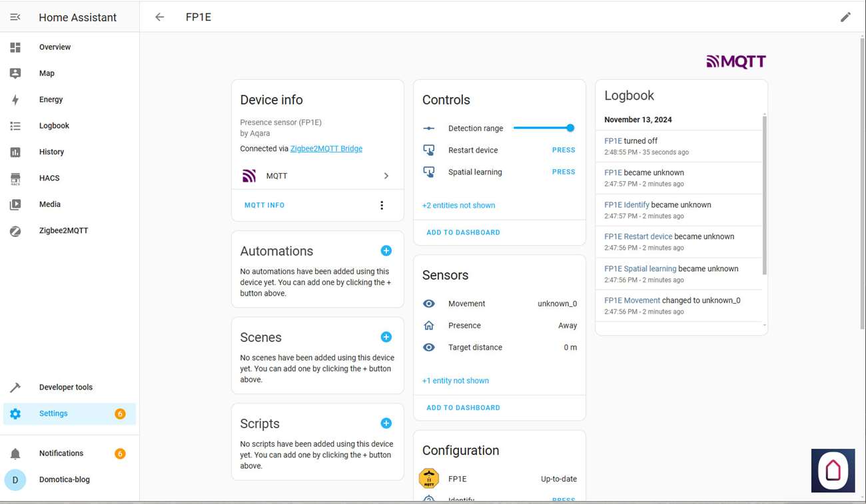866x504 pixels.
Task: Go back using the arrow beside FP1E
Action: [x=160, y=17]
